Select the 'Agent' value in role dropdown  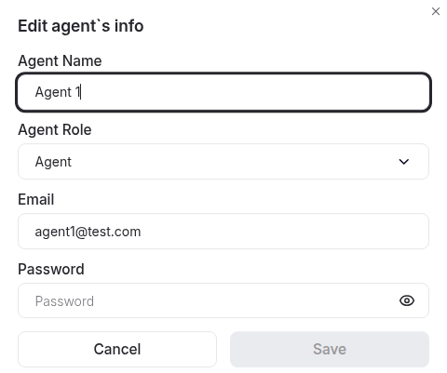point(53,162)
